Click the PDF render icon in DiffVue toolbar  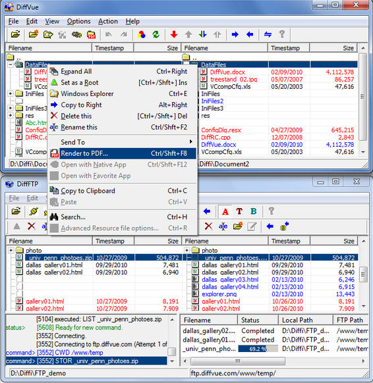91,35
